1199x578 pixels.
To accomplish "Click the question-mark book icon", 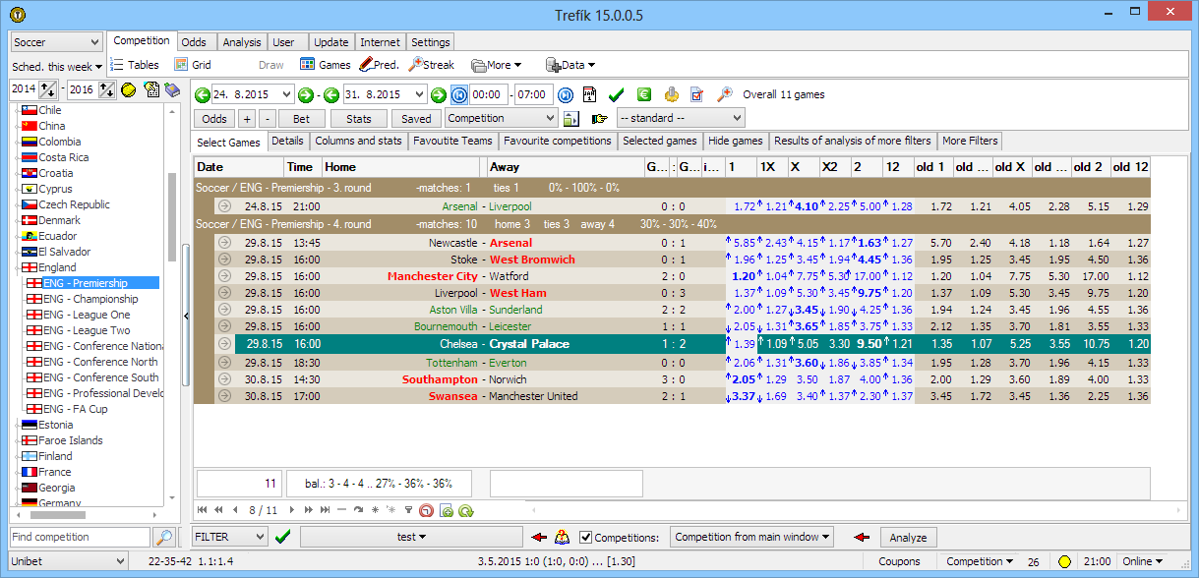I will [562, 537].
